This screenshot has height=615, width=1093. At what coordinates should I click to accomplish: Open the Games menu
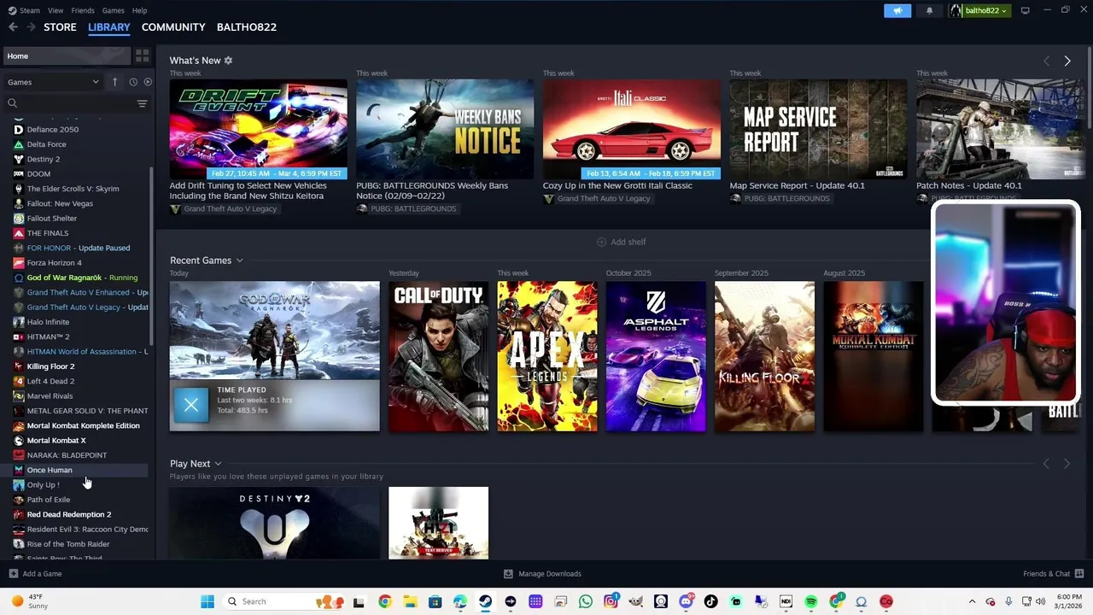tap(113, 10)
